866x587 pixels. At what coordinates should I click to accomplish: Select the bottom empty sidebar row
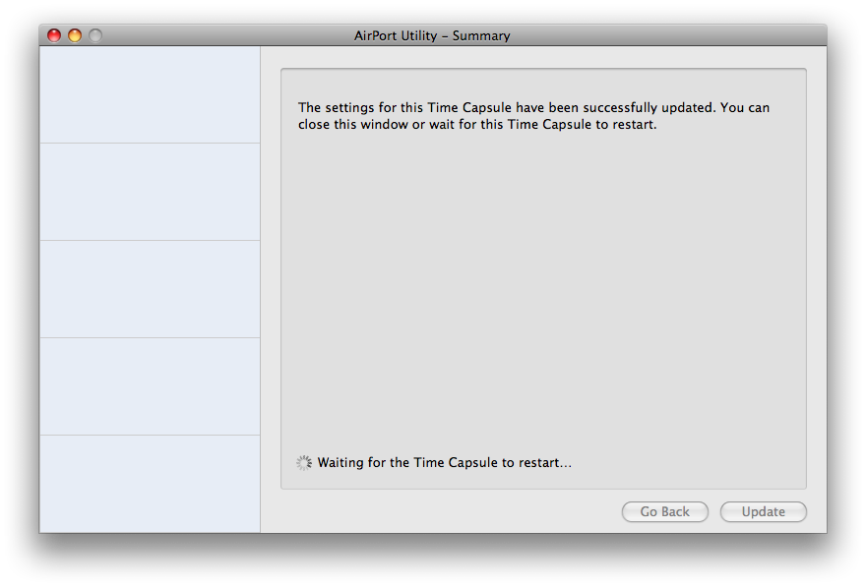150,483
